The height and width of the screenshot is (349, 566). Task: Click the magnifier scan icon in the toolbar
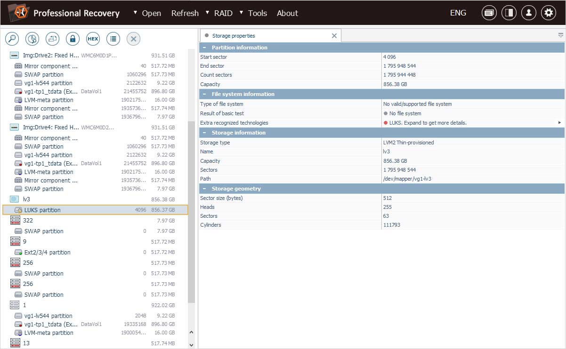click(12, 39)
